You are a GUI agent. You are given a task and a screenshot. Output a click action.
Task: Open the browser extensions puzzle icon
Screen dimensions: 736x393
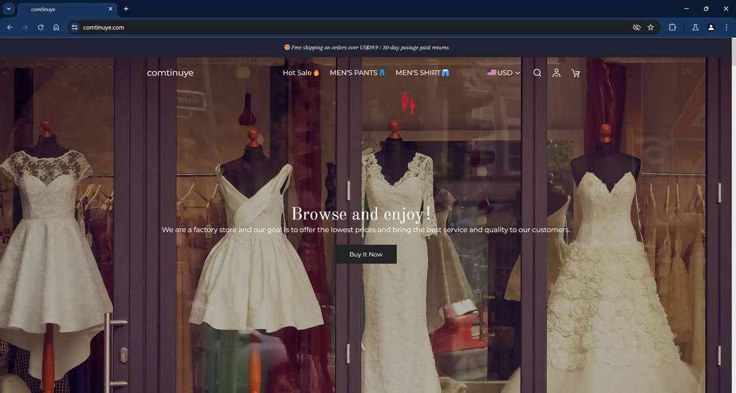tap(672, 27)
